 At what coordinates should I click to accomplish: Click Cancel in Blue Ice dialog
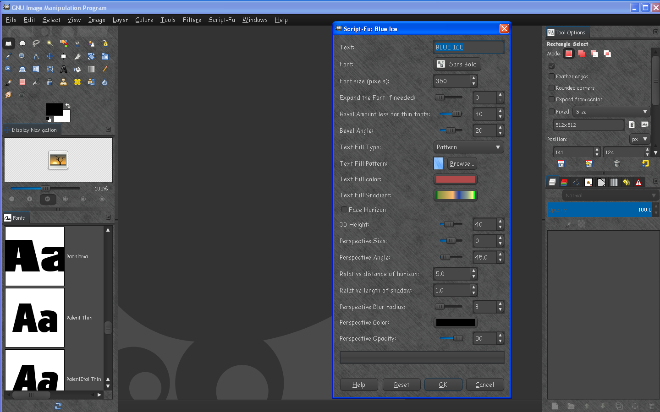click(485, 385)
